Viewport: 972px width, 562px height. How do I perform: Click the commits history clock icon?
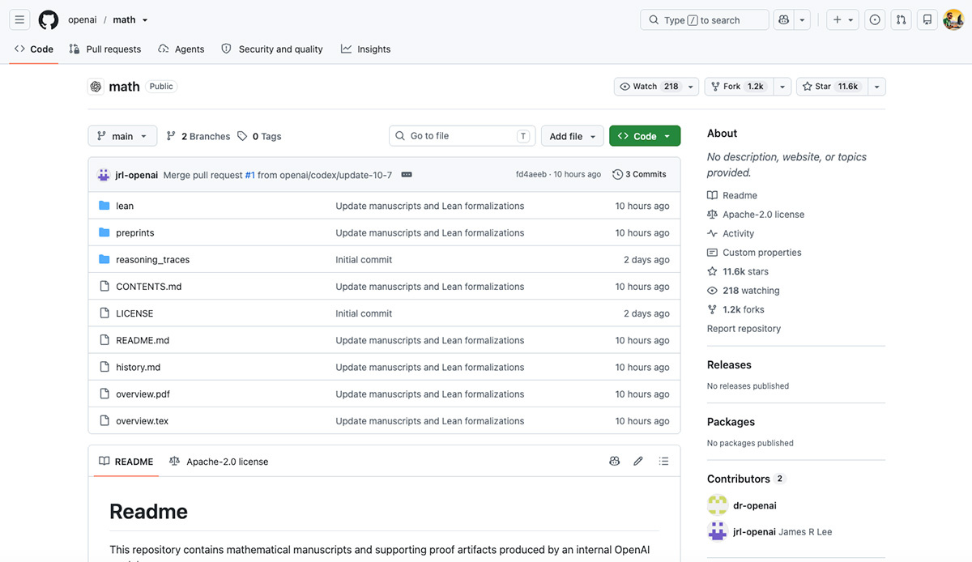618,174
